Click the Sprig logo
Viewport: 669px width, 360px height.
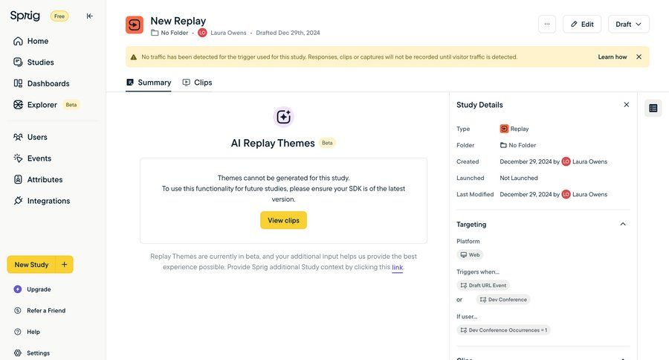pos(25,16)
